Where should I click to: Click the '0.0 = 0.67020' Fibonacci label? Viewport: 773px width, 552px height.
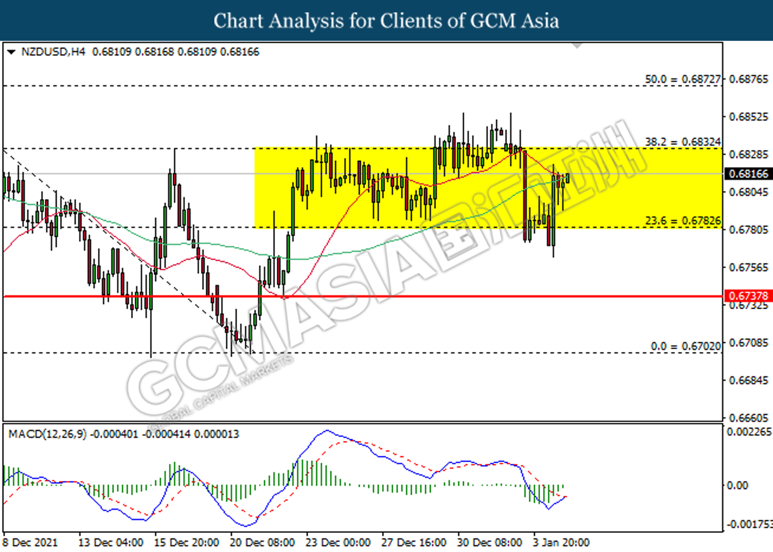(686, 346)
